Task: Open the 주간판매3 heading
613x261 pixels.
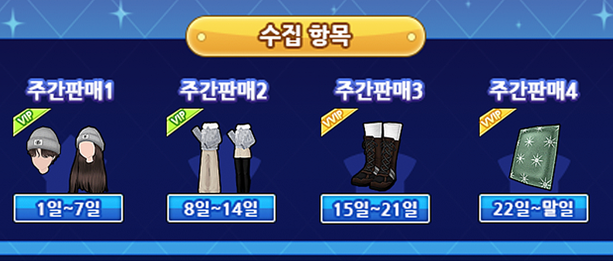Action: tap(379, 91)
